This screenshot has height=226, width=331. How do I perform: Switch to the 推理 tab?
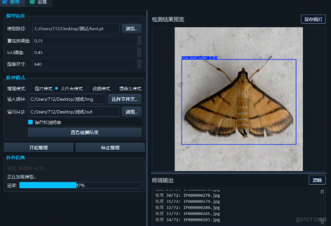pos(12,2)
